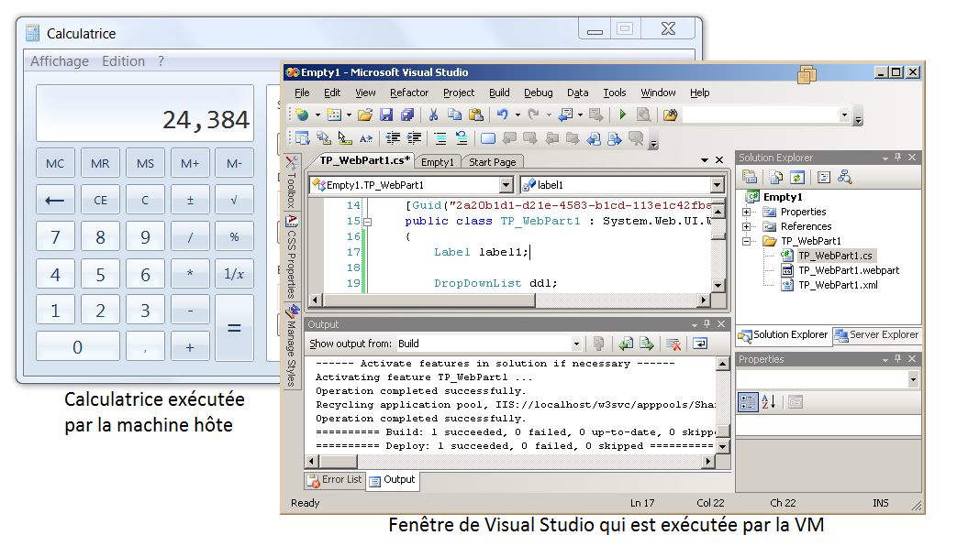Screen dimensions: 957x546
Task: Click the Output panel vertical scrollbar down arrow
Action: click(x=723, y=447)
